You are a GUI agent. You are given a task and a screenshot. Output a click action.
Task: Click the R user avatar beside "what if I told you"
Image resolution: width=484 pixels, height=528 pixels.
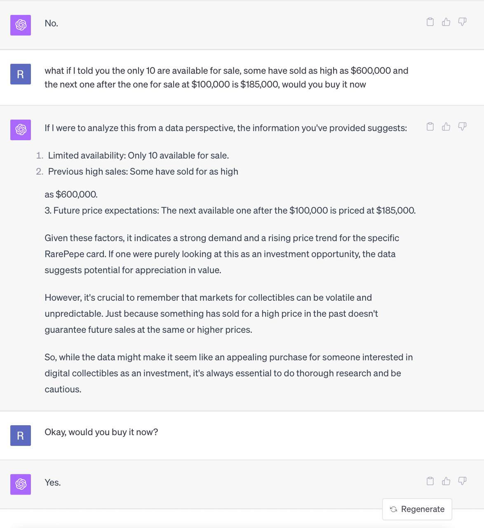(x=21, y=74)
